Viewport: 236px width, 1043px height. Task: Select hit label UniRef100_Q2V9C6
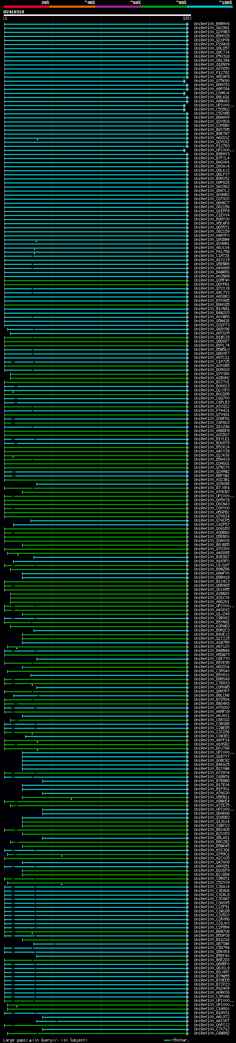tap(211, 121)
